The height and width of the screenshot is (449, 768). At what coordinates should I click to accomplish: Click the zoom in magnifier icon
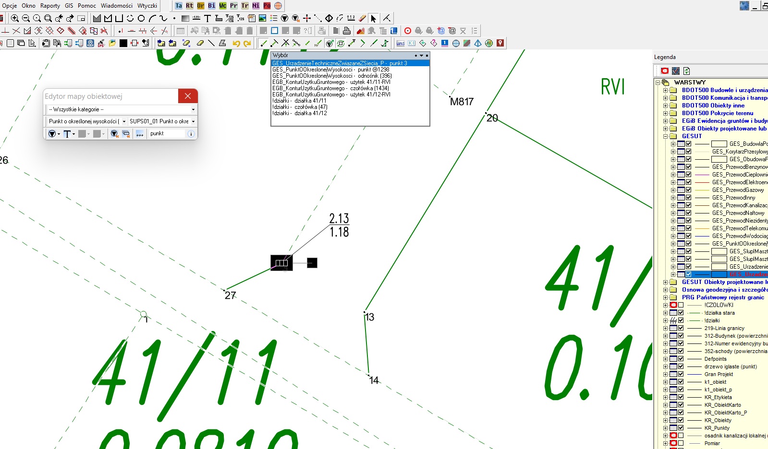click(x=15, y=18)
